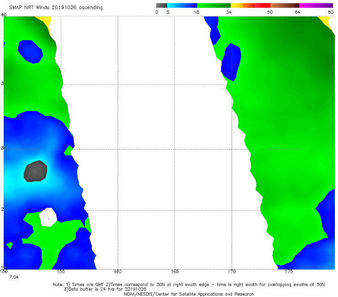Click the longitude label '155'
The height and width of the screenshot is (297, 338).
coord(61,271)
